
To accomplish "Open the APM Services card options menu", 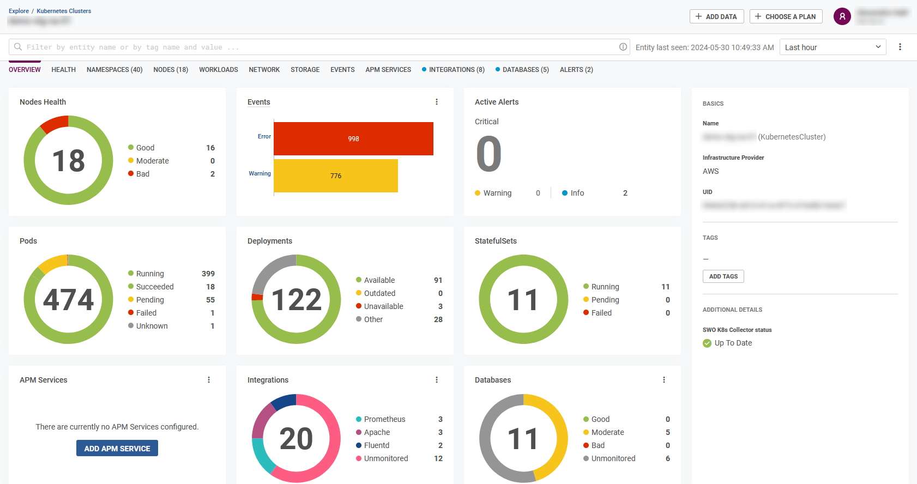I will [209, 380].
